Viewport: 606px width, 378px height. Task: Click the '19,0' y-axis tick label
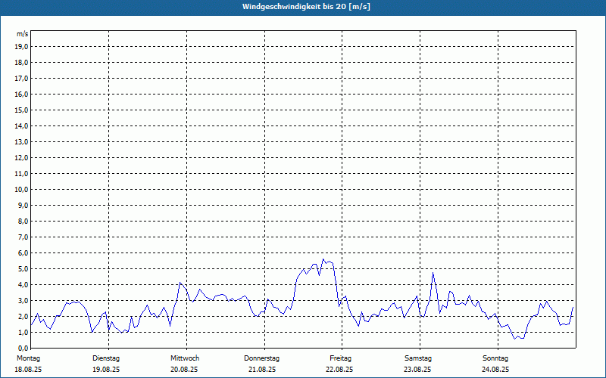[x=21, y=46]
